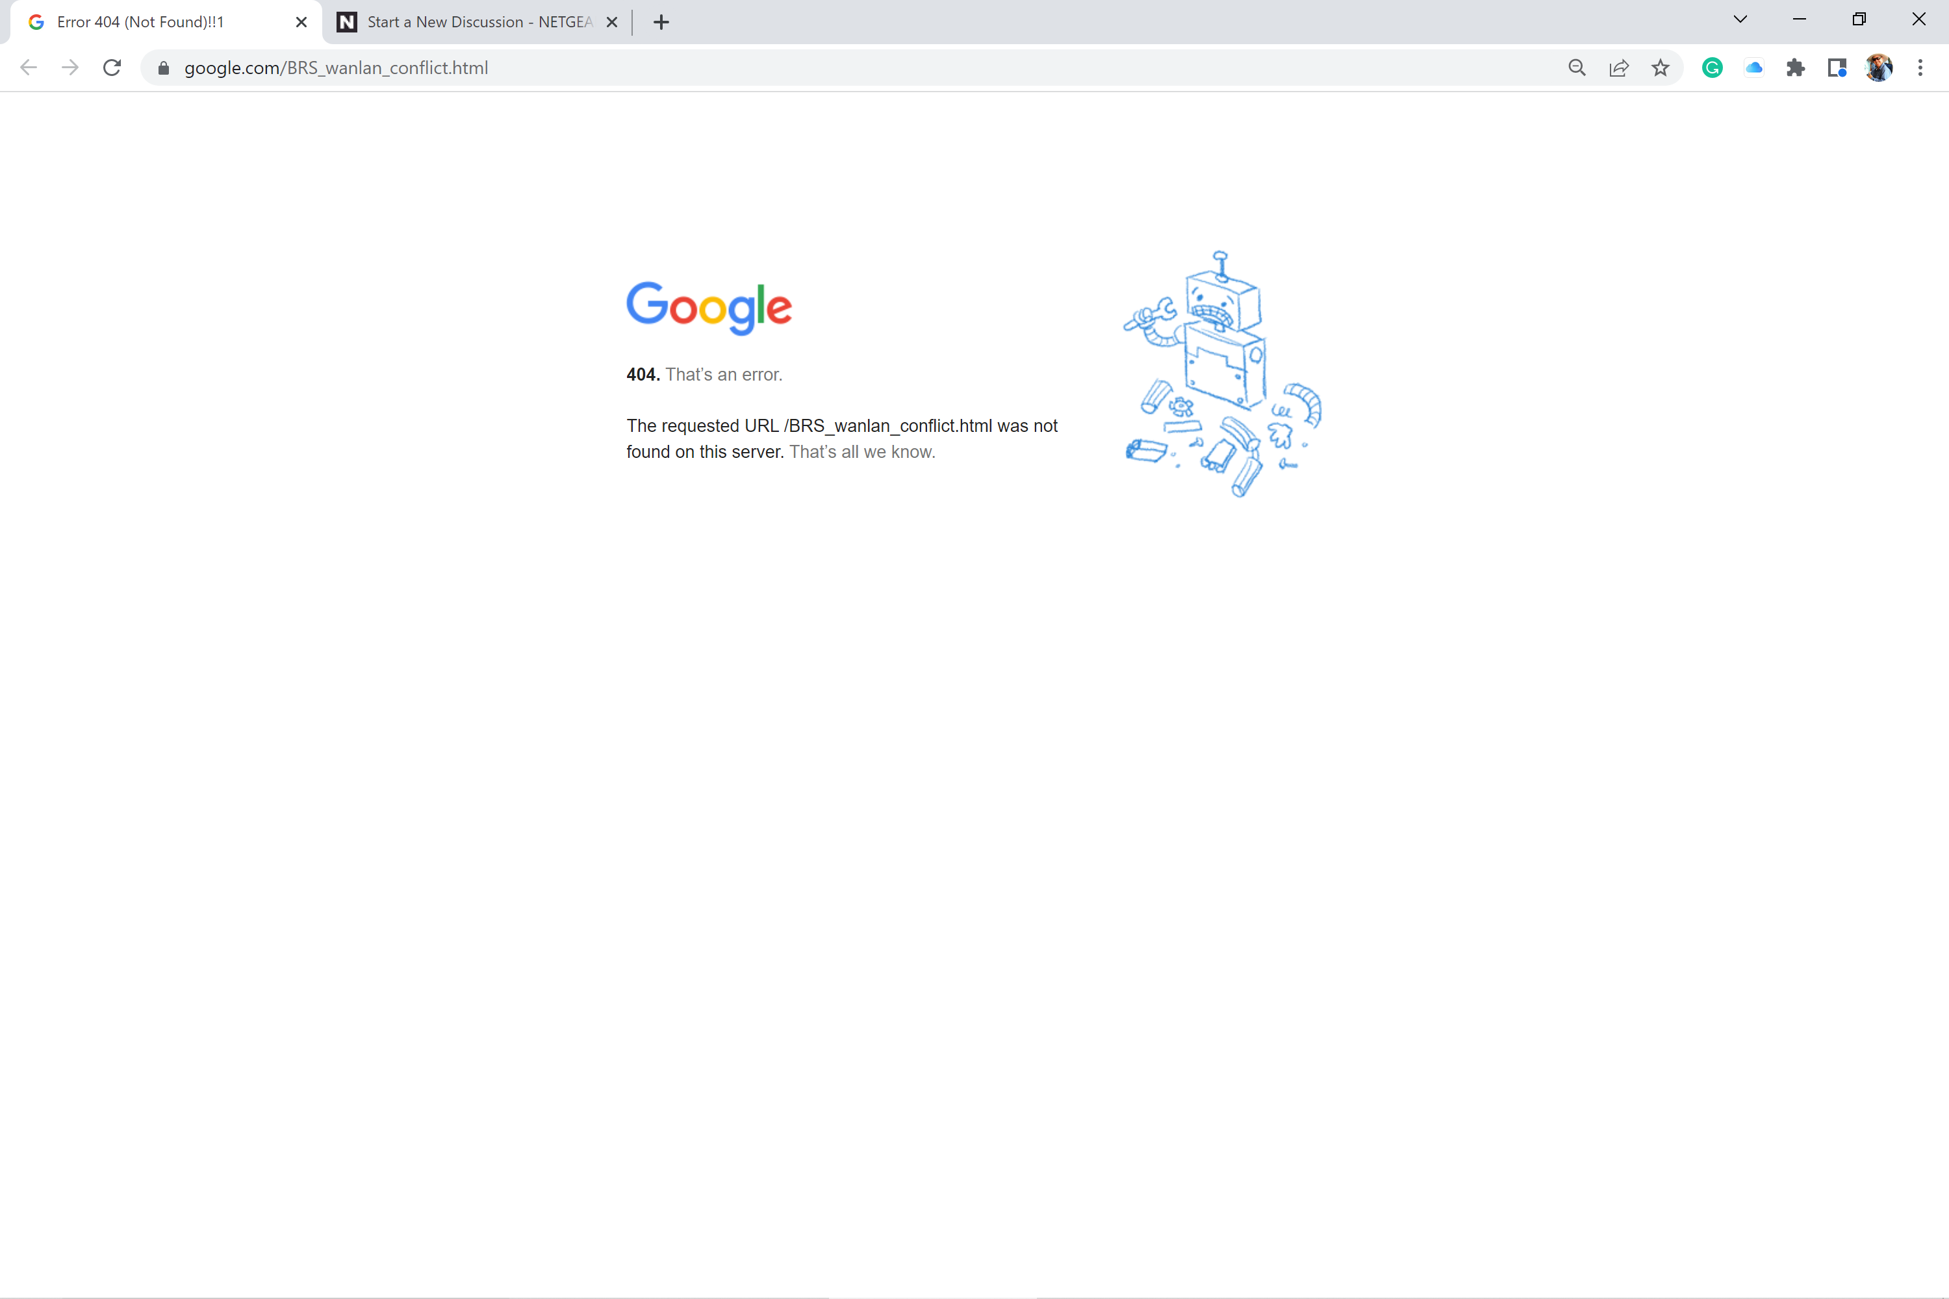This screenshot has width=1949, height=1299.
Task: Click the forward navigation arrow
Action: 70,68
